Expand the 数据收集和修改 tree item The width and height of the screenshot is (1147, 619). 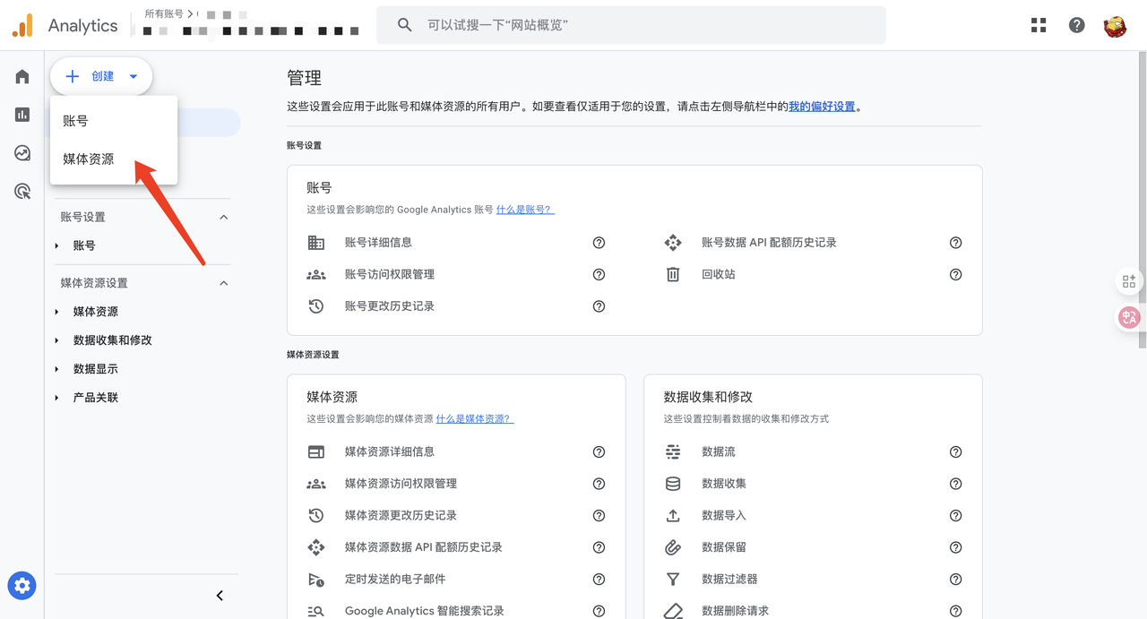point(57,340)
